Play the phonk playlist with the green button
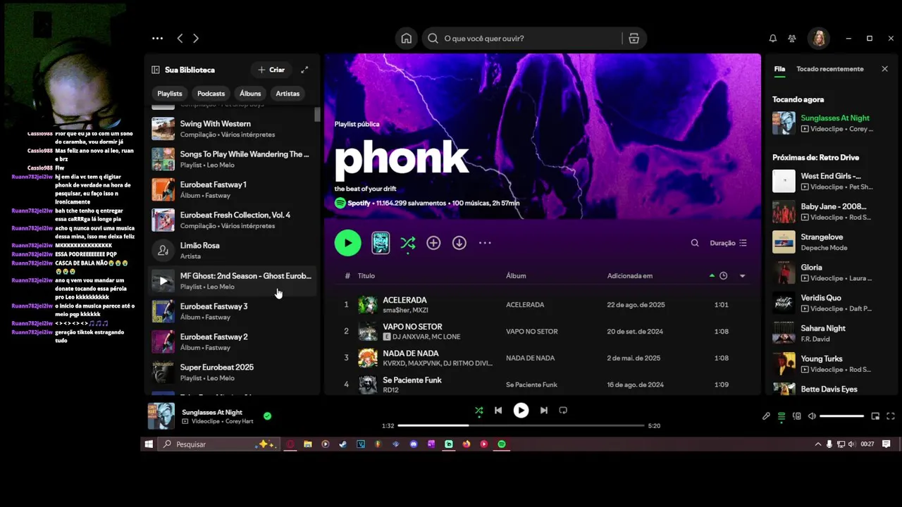 coord(347,243)
